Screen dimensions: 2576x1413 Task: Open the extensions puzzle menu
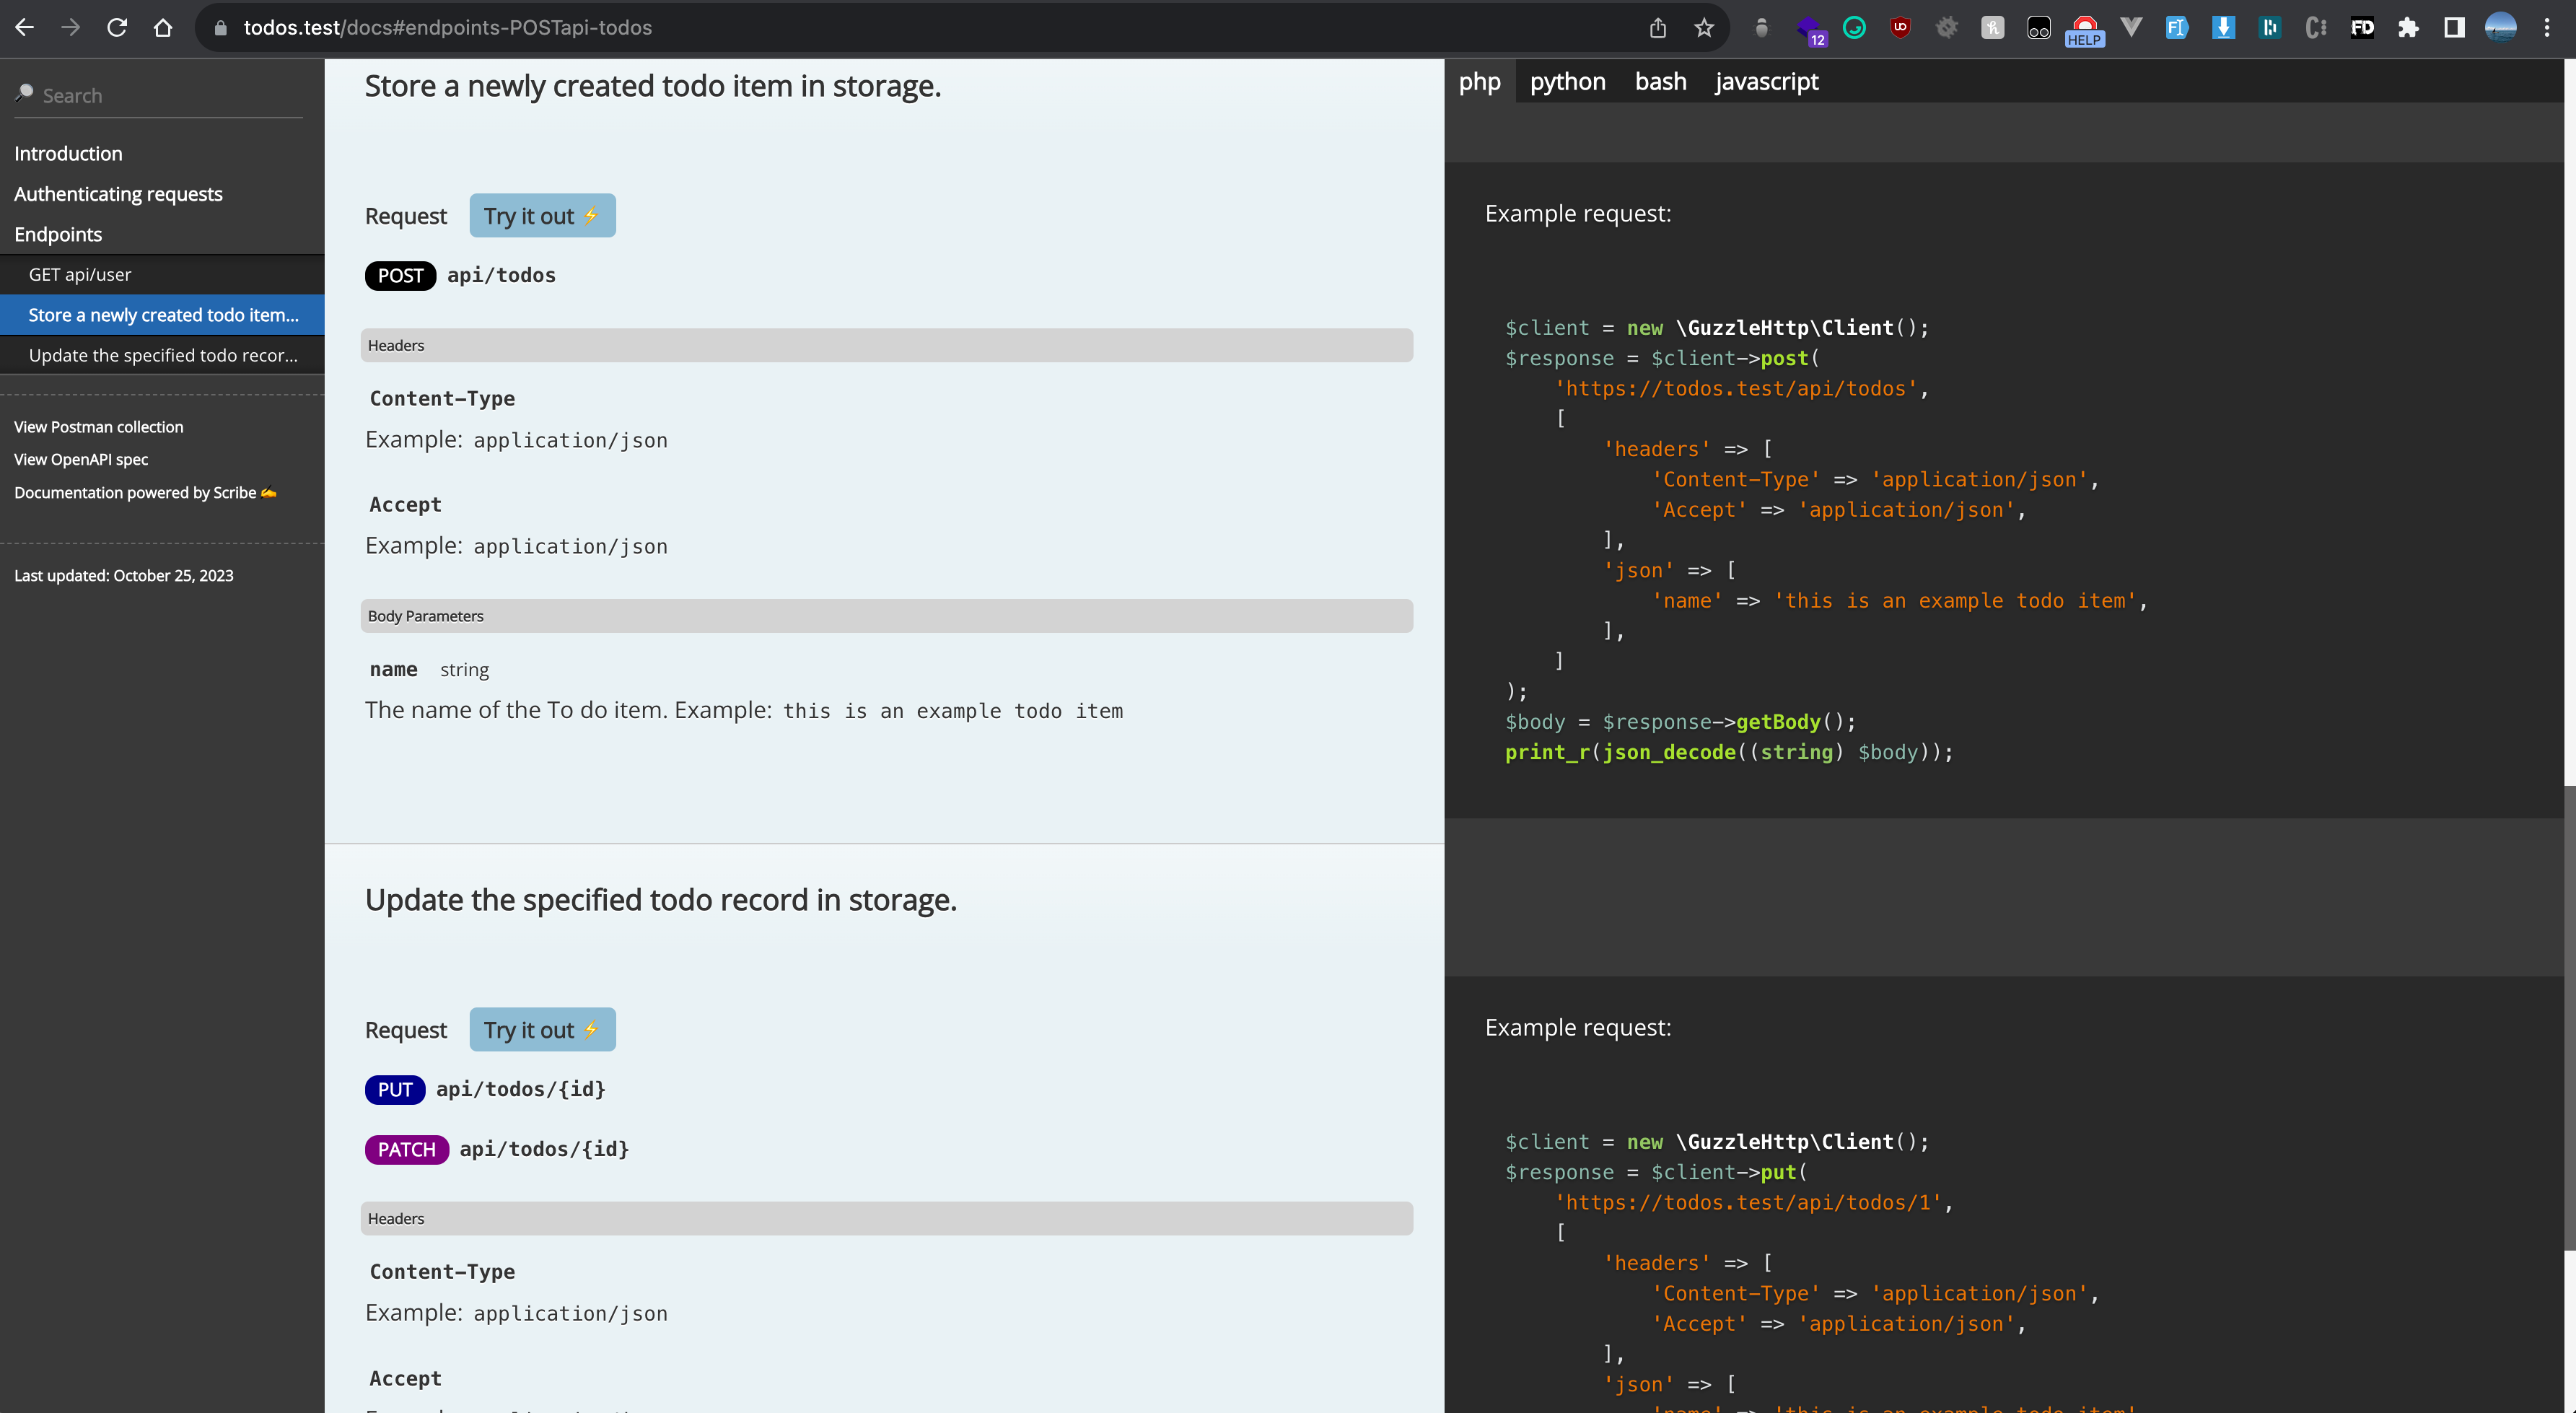point(2408,27)
